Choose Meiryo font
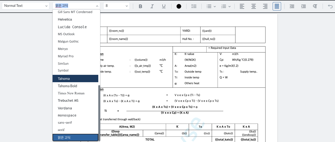This screenshot has height=142, width=335. (75, 49)
